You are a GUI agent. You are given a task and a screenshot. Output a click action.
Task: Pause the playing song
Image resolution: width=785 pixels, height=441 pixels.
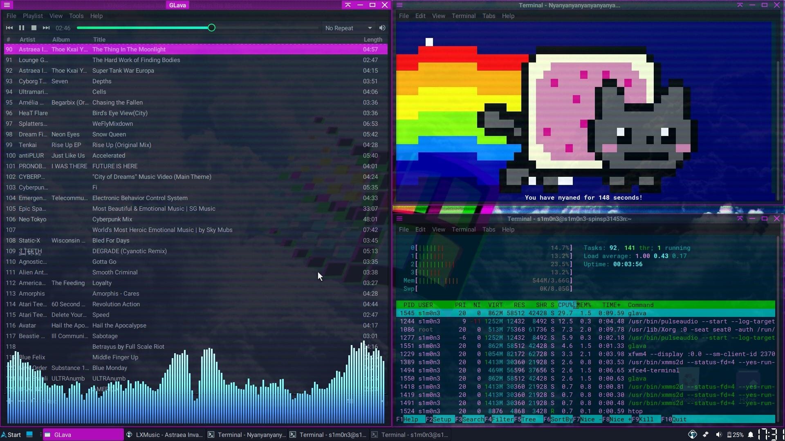[x=22, y=28]
